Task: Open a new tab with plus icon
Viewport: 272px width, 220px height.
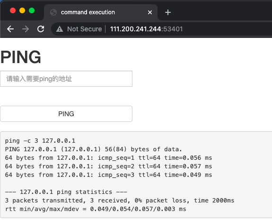Action: click(168, 12)
